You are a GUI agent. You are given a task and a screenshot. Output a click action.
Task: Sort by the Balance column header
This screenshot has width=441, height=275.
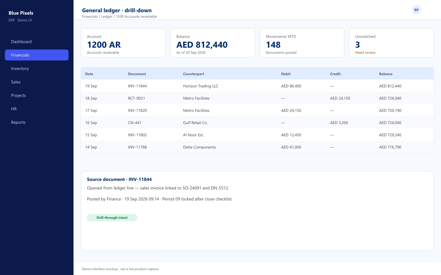pos(386,74)
